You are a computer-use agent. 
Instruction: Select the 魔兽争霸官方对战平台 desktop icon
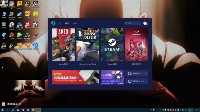tap(27, 37)
